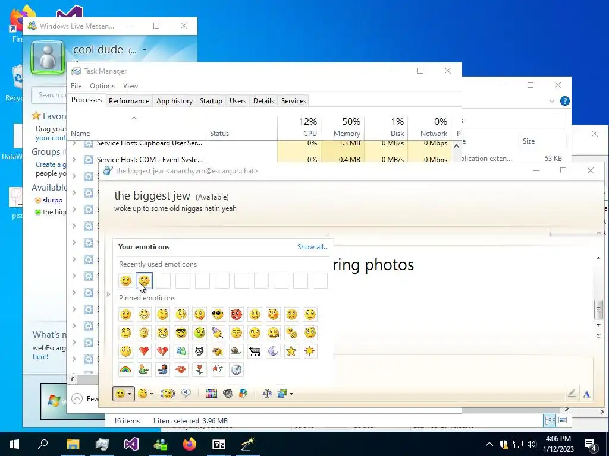
Task: Click the AB font icon in chat toolbar
Action: tap(267, 394)
